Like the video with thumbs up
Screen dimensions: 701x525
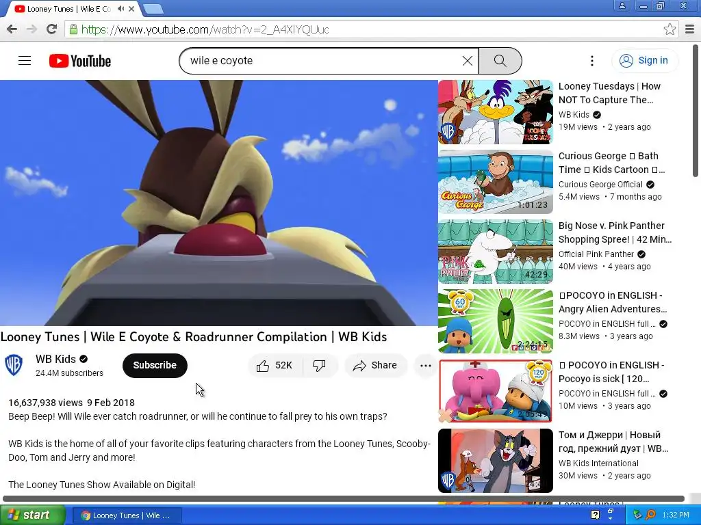point(275,366)
